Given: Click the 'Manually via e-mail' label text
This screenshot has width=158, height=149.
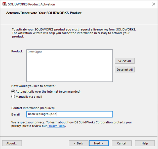Looking at the screenshot, I should coord(29,97).
